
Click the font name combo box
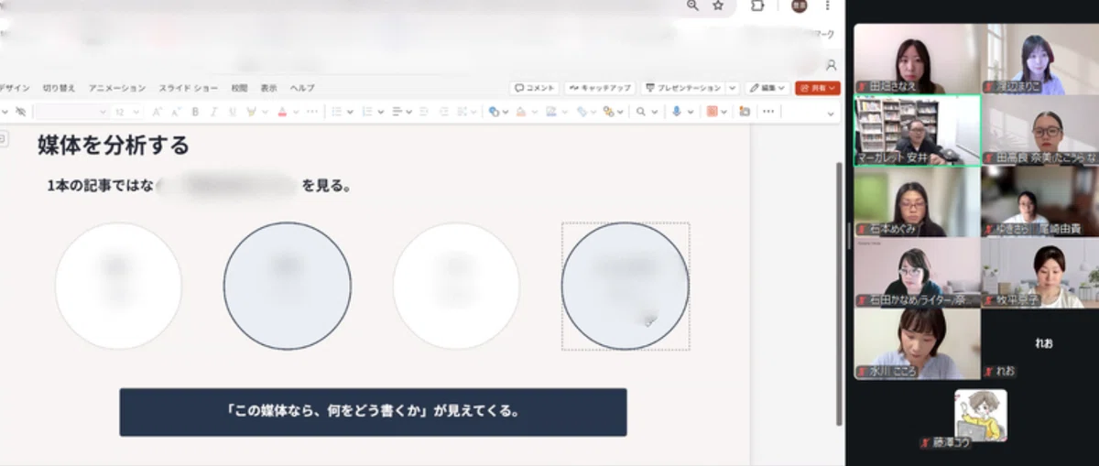[x=71, y=112]
